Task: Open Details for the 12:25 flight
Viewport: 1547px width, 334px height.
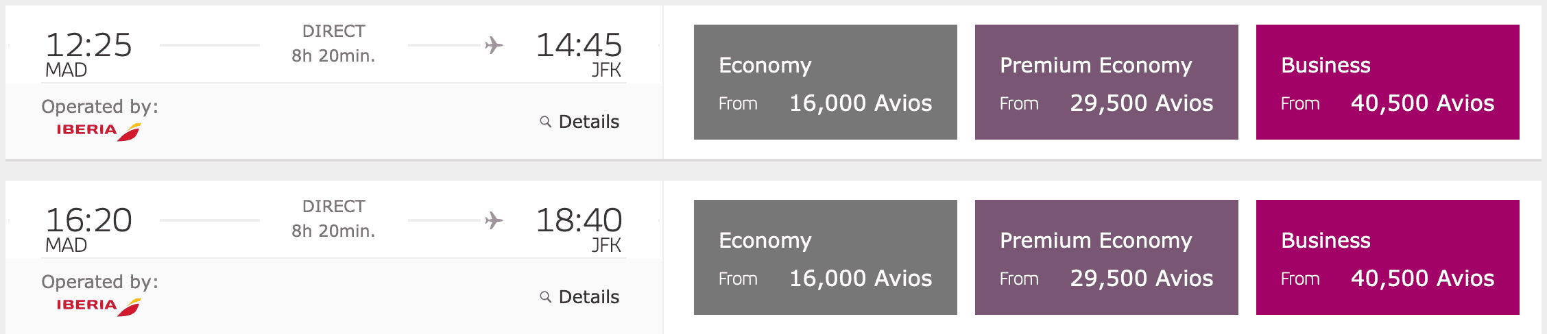Action: point(588,122)
